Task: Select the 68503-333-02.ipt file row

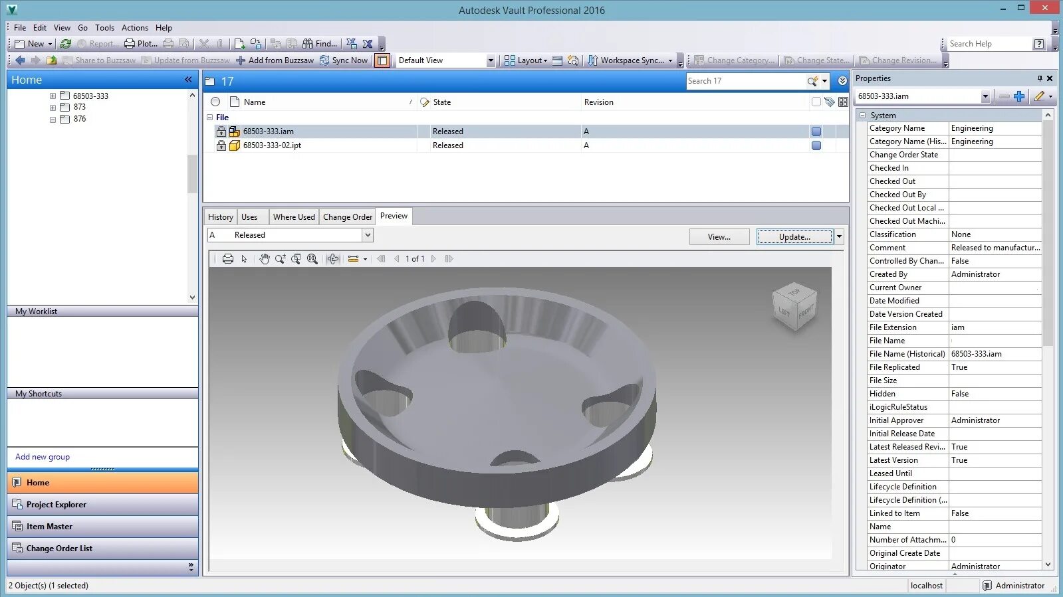Action: [x=525, y=145]
